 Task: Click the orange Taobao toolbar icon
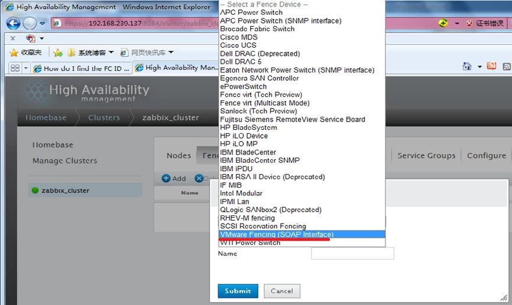(491, 66)
